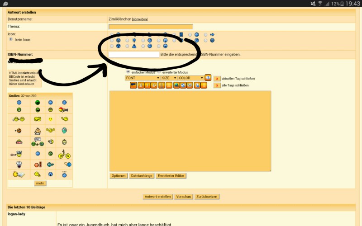The height and width of the screenshot is (226, 362).
Task: Open the SIZE dropdown
Action: (169, 78)
